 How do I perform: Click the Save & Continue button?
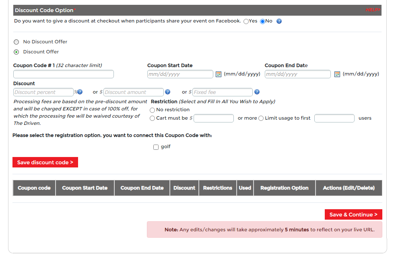click(353, 215)
